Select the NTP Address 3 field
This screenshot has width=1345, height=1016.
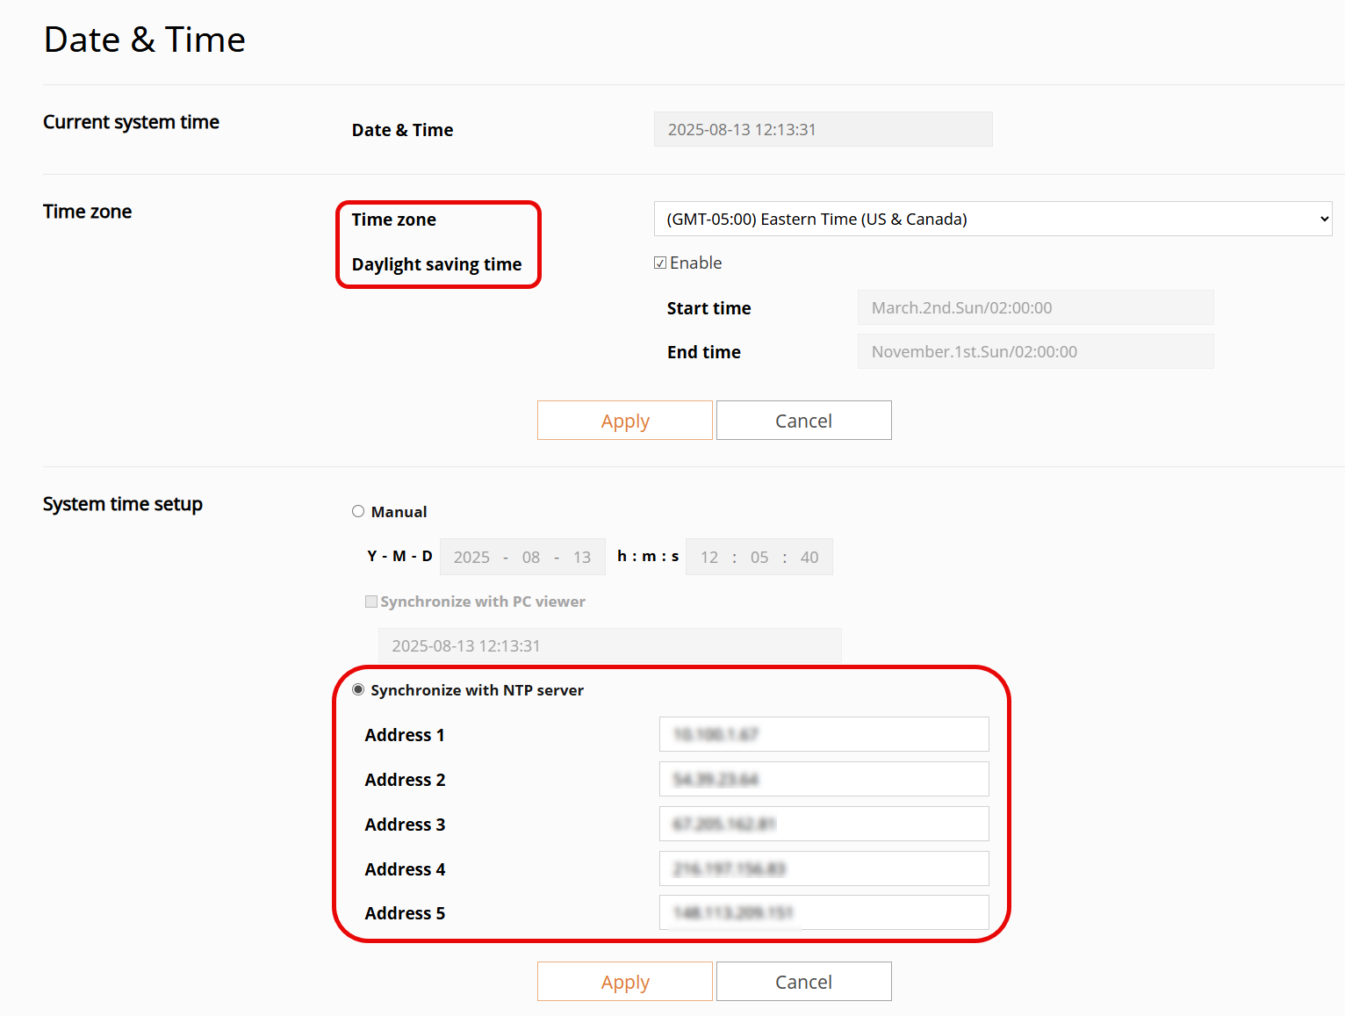(x=824, y=824)
